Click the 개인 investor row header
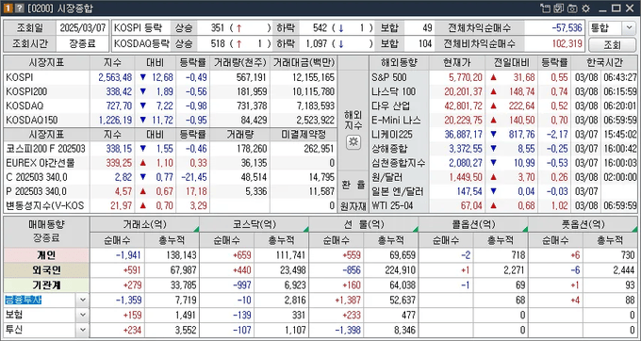Image resolution: width=641 pixels, height=341 pixels. coord(46,255)
